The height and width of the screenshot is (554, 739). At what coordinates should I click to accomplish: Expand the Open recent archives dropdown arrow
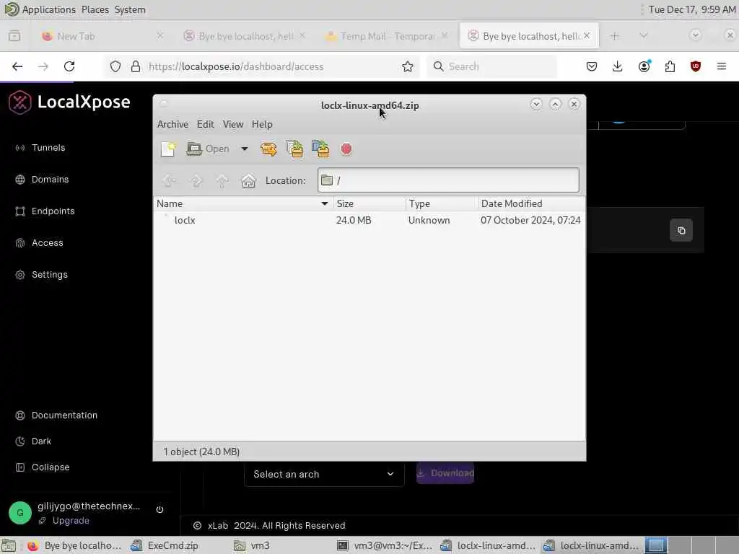coord(245,149)
